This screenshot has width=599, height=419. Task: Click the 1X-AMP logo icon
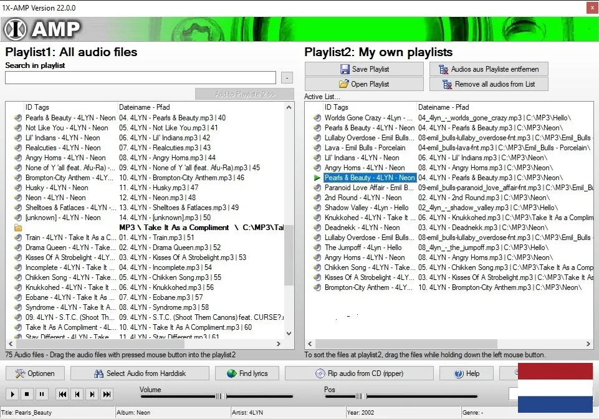pyautogui.click(x=17, y=29)
